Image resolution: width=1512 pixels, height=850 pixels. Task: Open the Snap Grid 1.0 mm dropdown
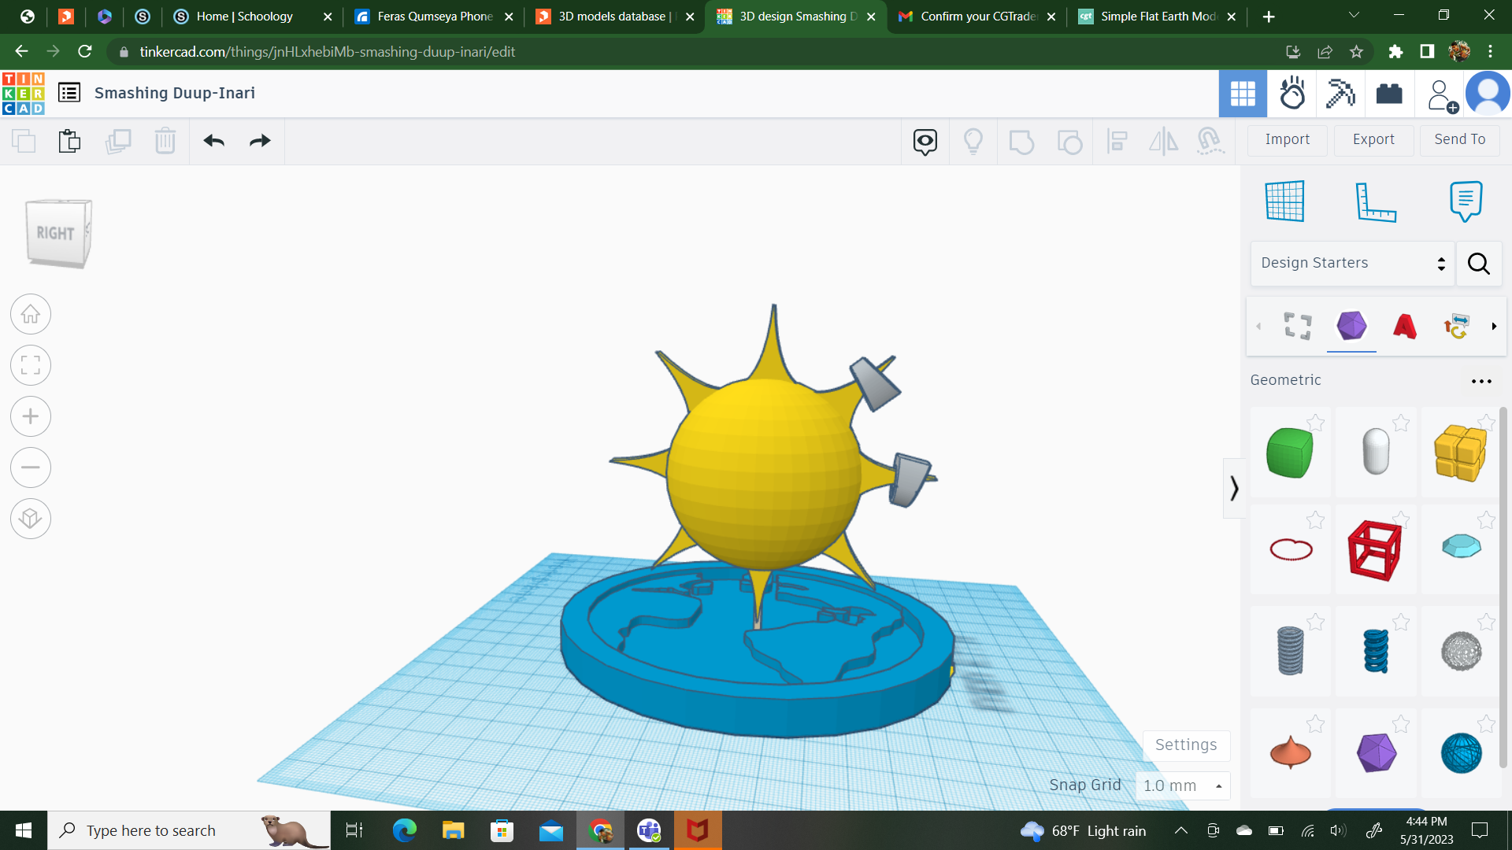[x=1183, y=785]
